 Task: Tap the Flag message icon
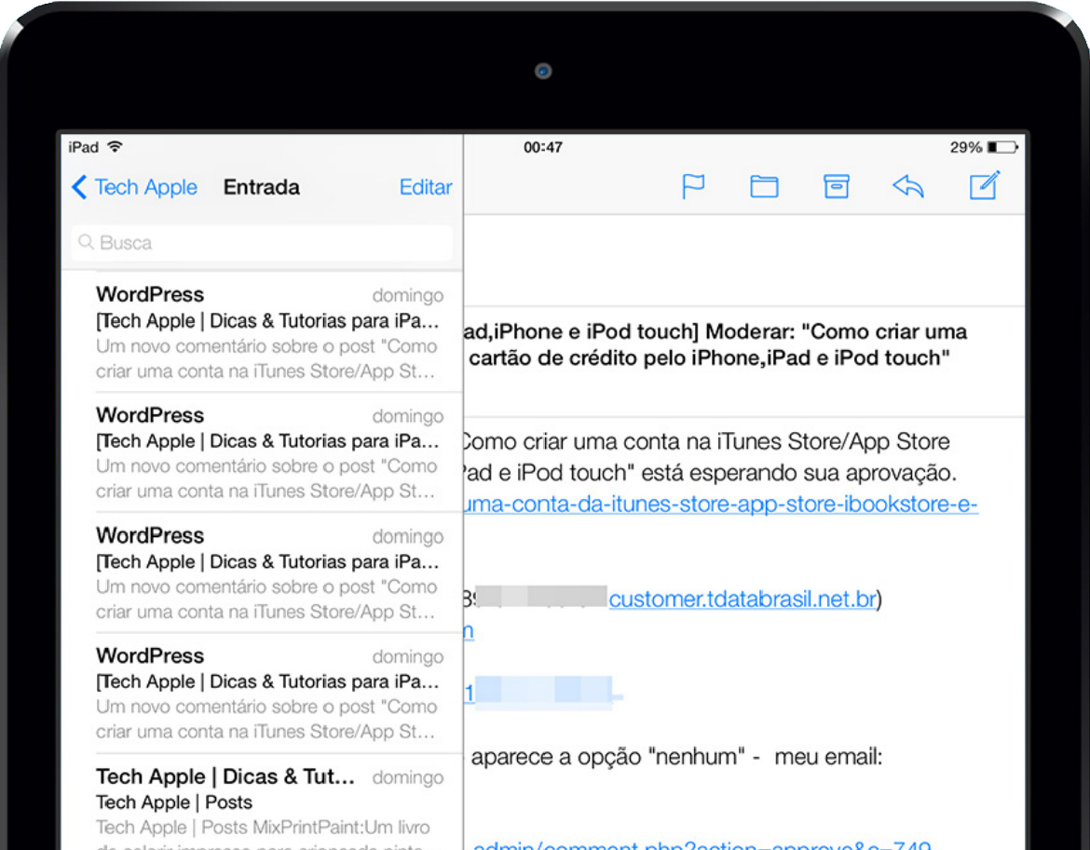click(x=693, y=186)
